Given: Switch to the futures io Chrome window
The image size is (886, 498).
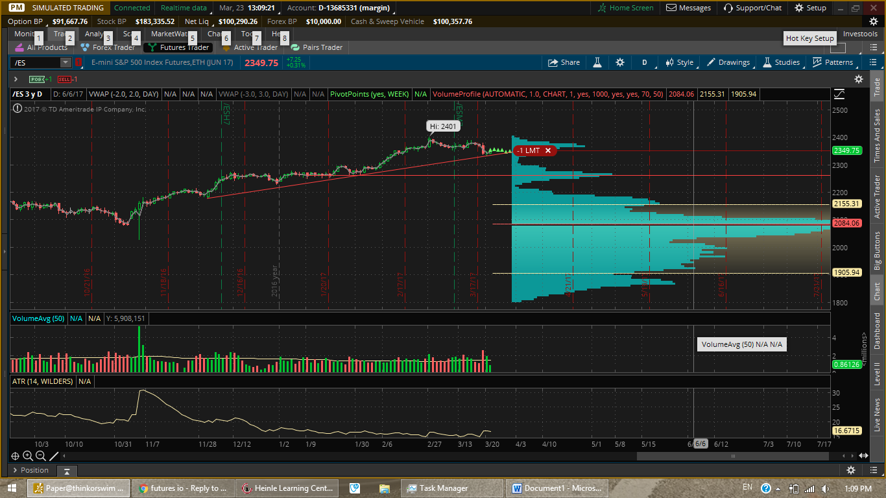Looking at the screenshot, I should [183, 488].
